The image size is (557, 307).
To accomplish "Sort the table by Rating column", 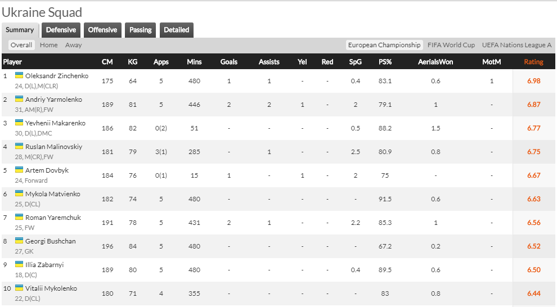I will tap(534, 62).
